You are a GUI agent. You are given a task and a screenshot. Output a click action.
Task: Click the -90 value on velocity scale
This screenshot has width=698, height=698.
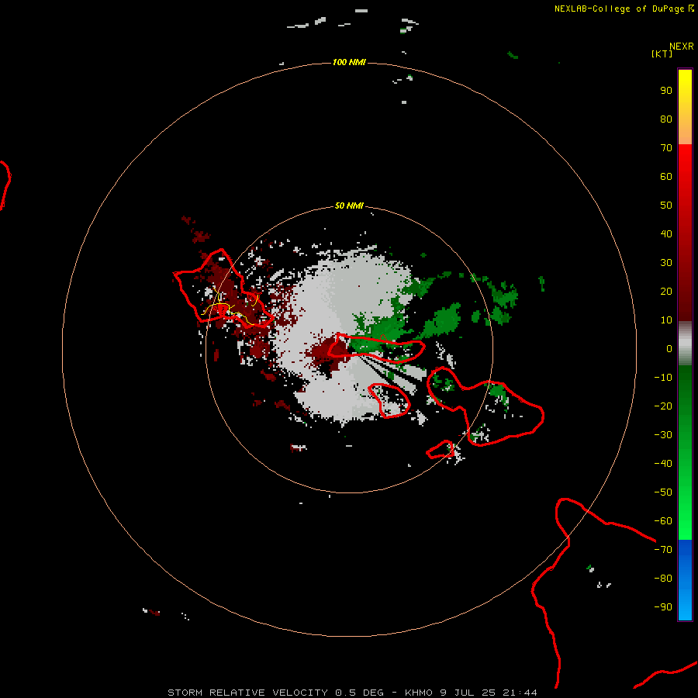tap(663, 607)
